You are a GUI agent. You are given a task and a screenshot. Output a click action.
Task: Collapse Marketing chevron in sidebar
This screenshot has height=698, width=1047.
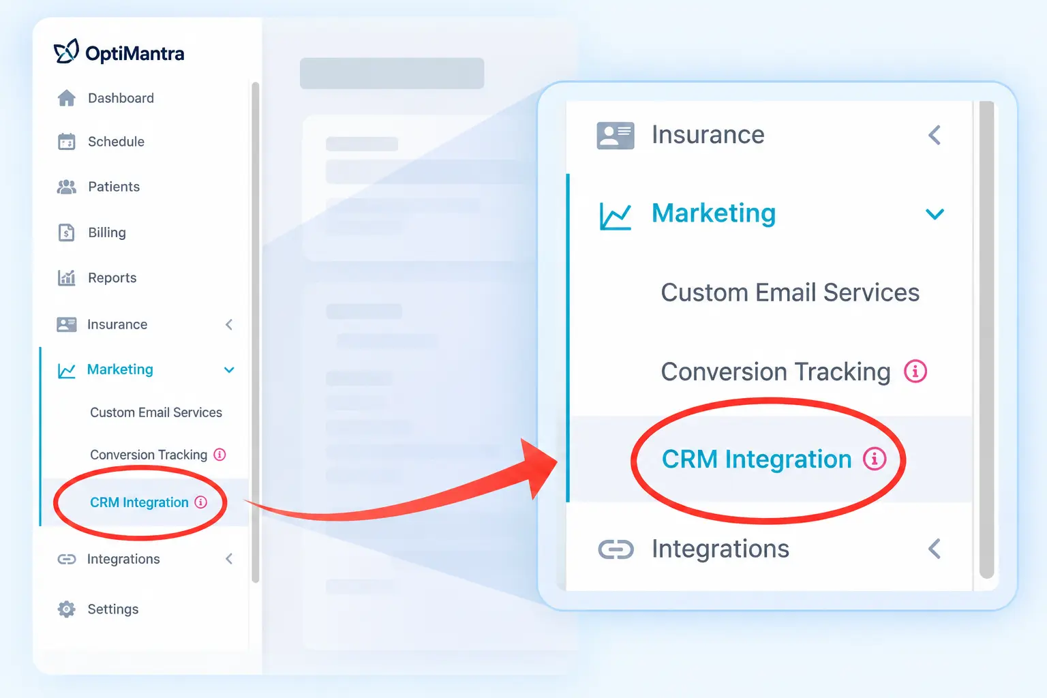click(x=229, y=370)
